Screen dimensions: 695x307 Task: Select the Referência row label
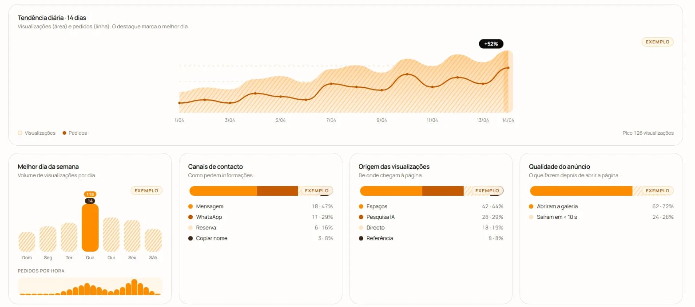tap(380, 238)
